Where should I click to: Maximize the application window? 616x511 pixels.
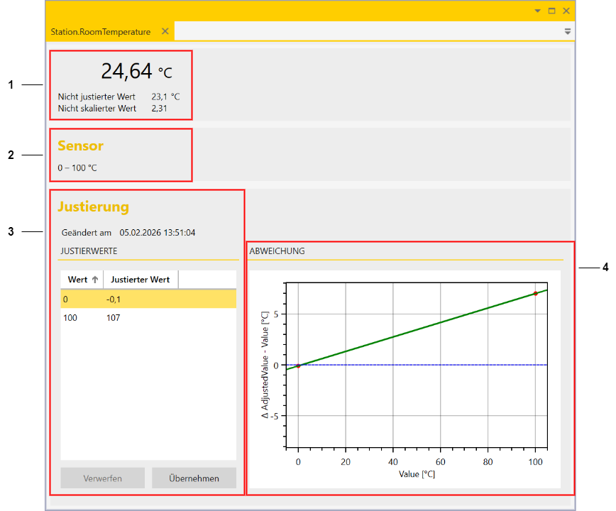(551, 11)
